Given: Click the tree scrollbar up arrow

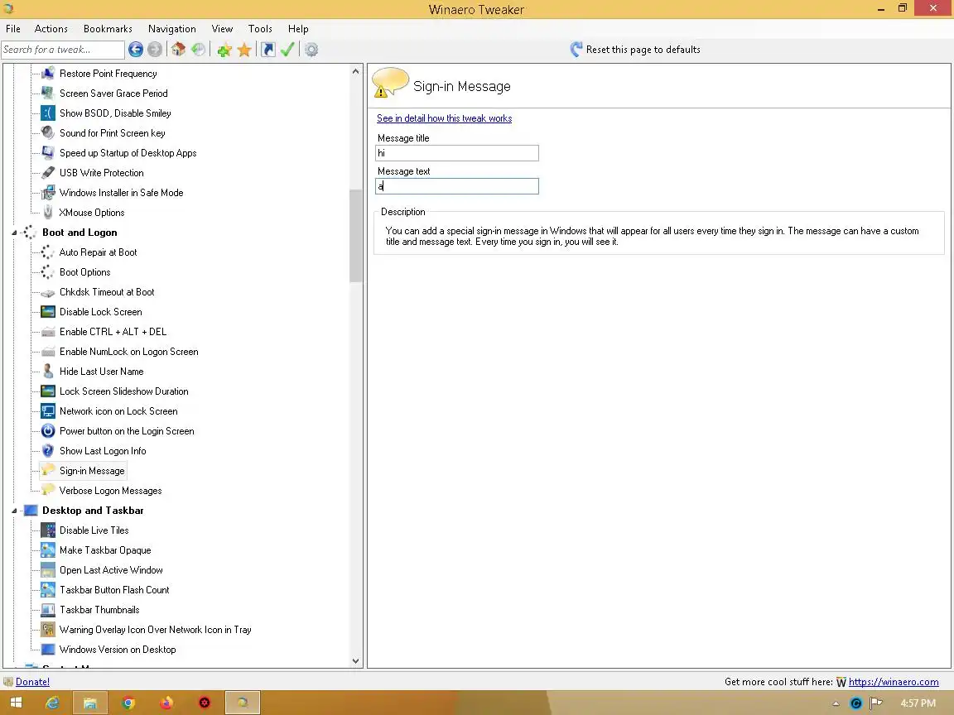Looking at the screenshot, I should point(356,72).
